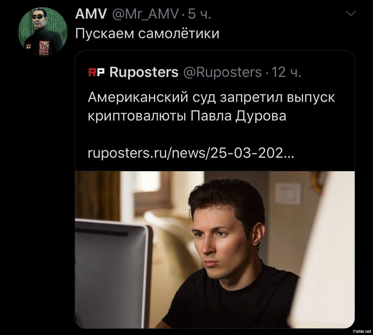Click the red RP Ruposters logo
This screenshot has height=335, width=373.
pyautogui.click(x=97, y=72)
